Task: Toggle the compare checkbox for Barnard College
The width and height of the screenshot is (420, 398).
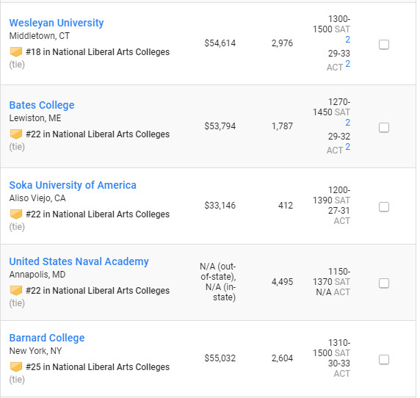Action: click(384, 359)
